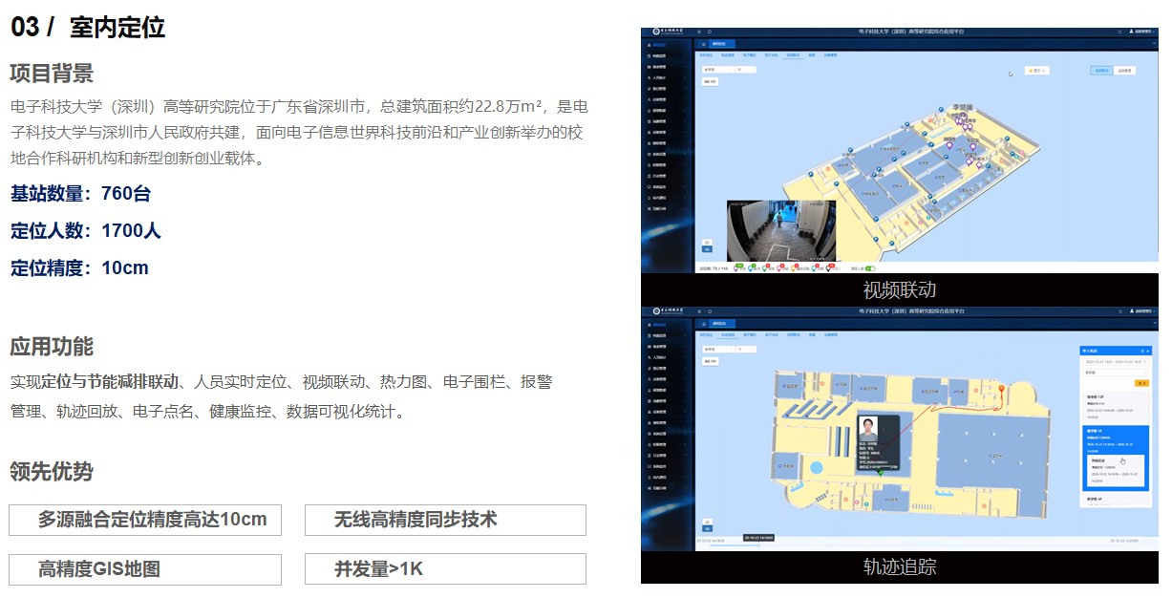This screenshot has width=1172, height=598.
Task: Click the highlighted blue button at the top map's right
Action: (x=1101, y=71)
